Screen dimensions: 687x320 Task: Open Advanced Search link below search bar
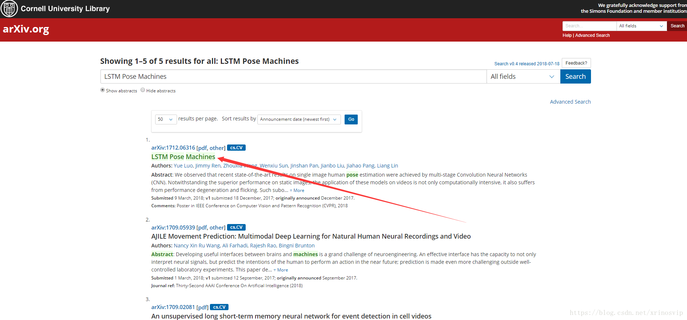(570, 102)
